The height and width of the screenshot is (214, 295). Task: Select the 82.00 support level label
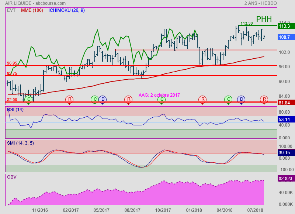pyautogui.click(x=12, y=100)
